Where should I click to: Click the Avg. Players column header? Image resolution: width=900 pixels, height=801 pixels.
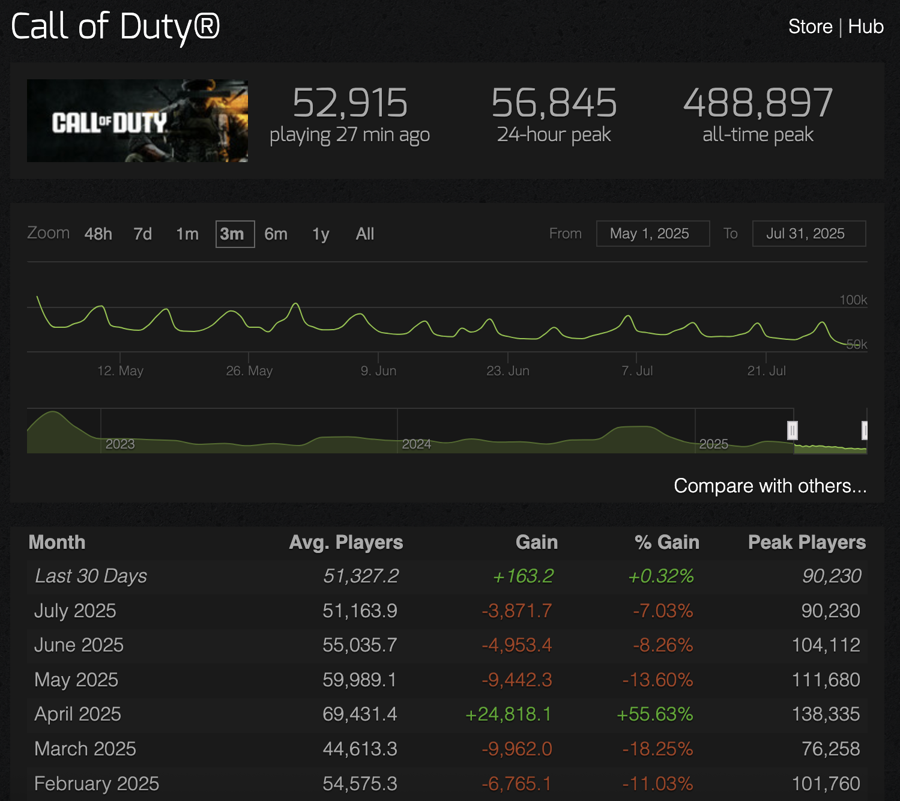346,542
